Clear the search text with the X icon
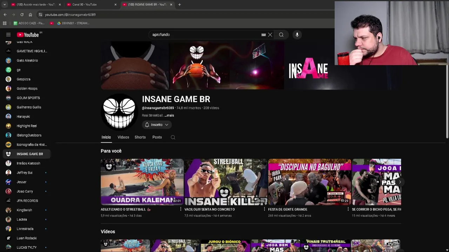This screenshot has height=252, width=449. (x=270, y=35)
